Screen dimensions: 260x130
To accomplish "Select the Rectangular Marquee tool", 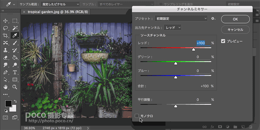I will pos(15,21).
